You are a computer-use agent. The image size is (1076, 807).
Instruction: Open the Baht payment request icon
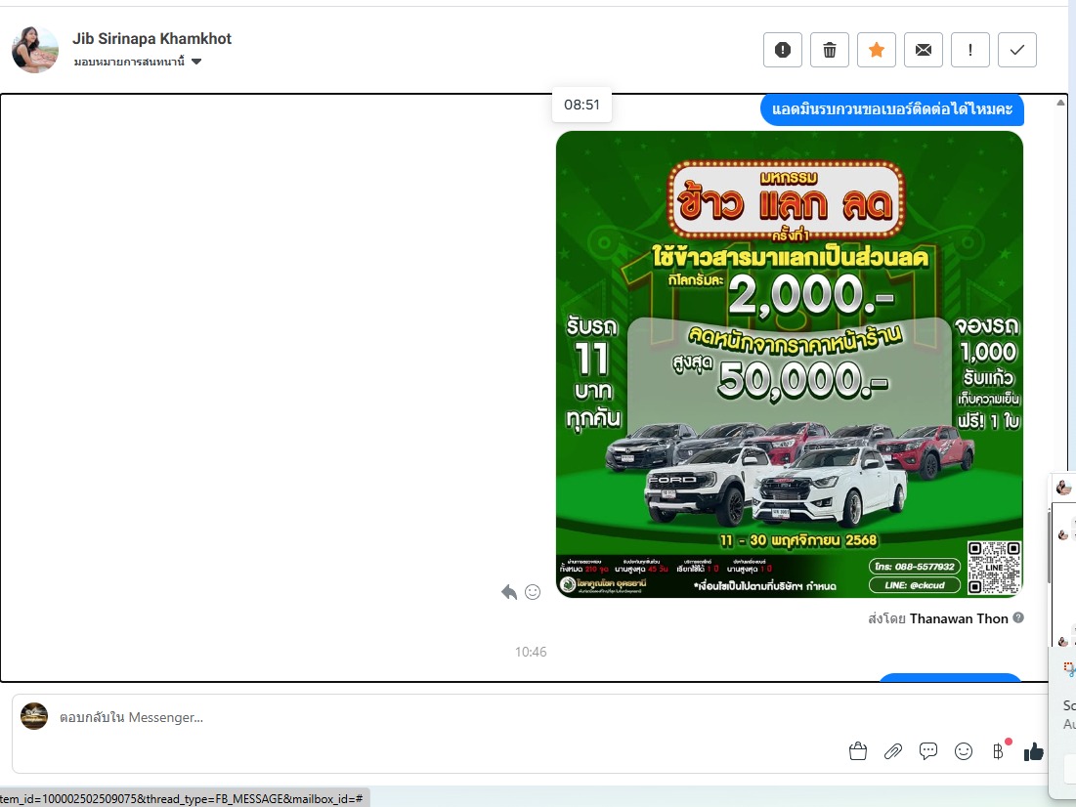coord(998,751)
